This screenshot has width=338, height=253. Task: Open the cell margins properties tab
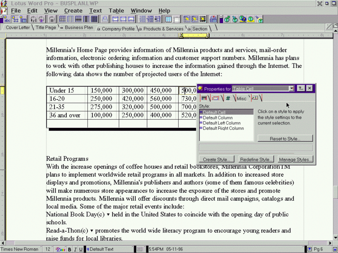(x=215, y=98)
